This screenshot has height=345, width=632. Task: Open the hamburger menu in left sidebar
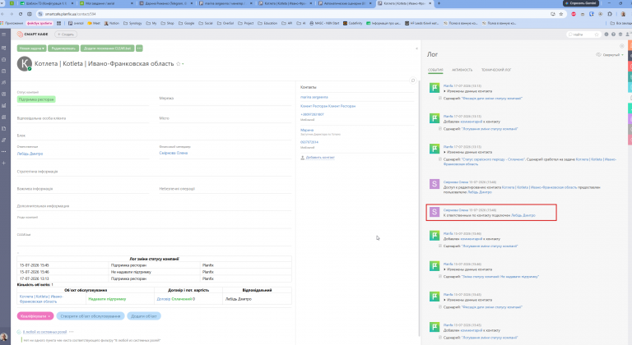click(x=3, y=34)
